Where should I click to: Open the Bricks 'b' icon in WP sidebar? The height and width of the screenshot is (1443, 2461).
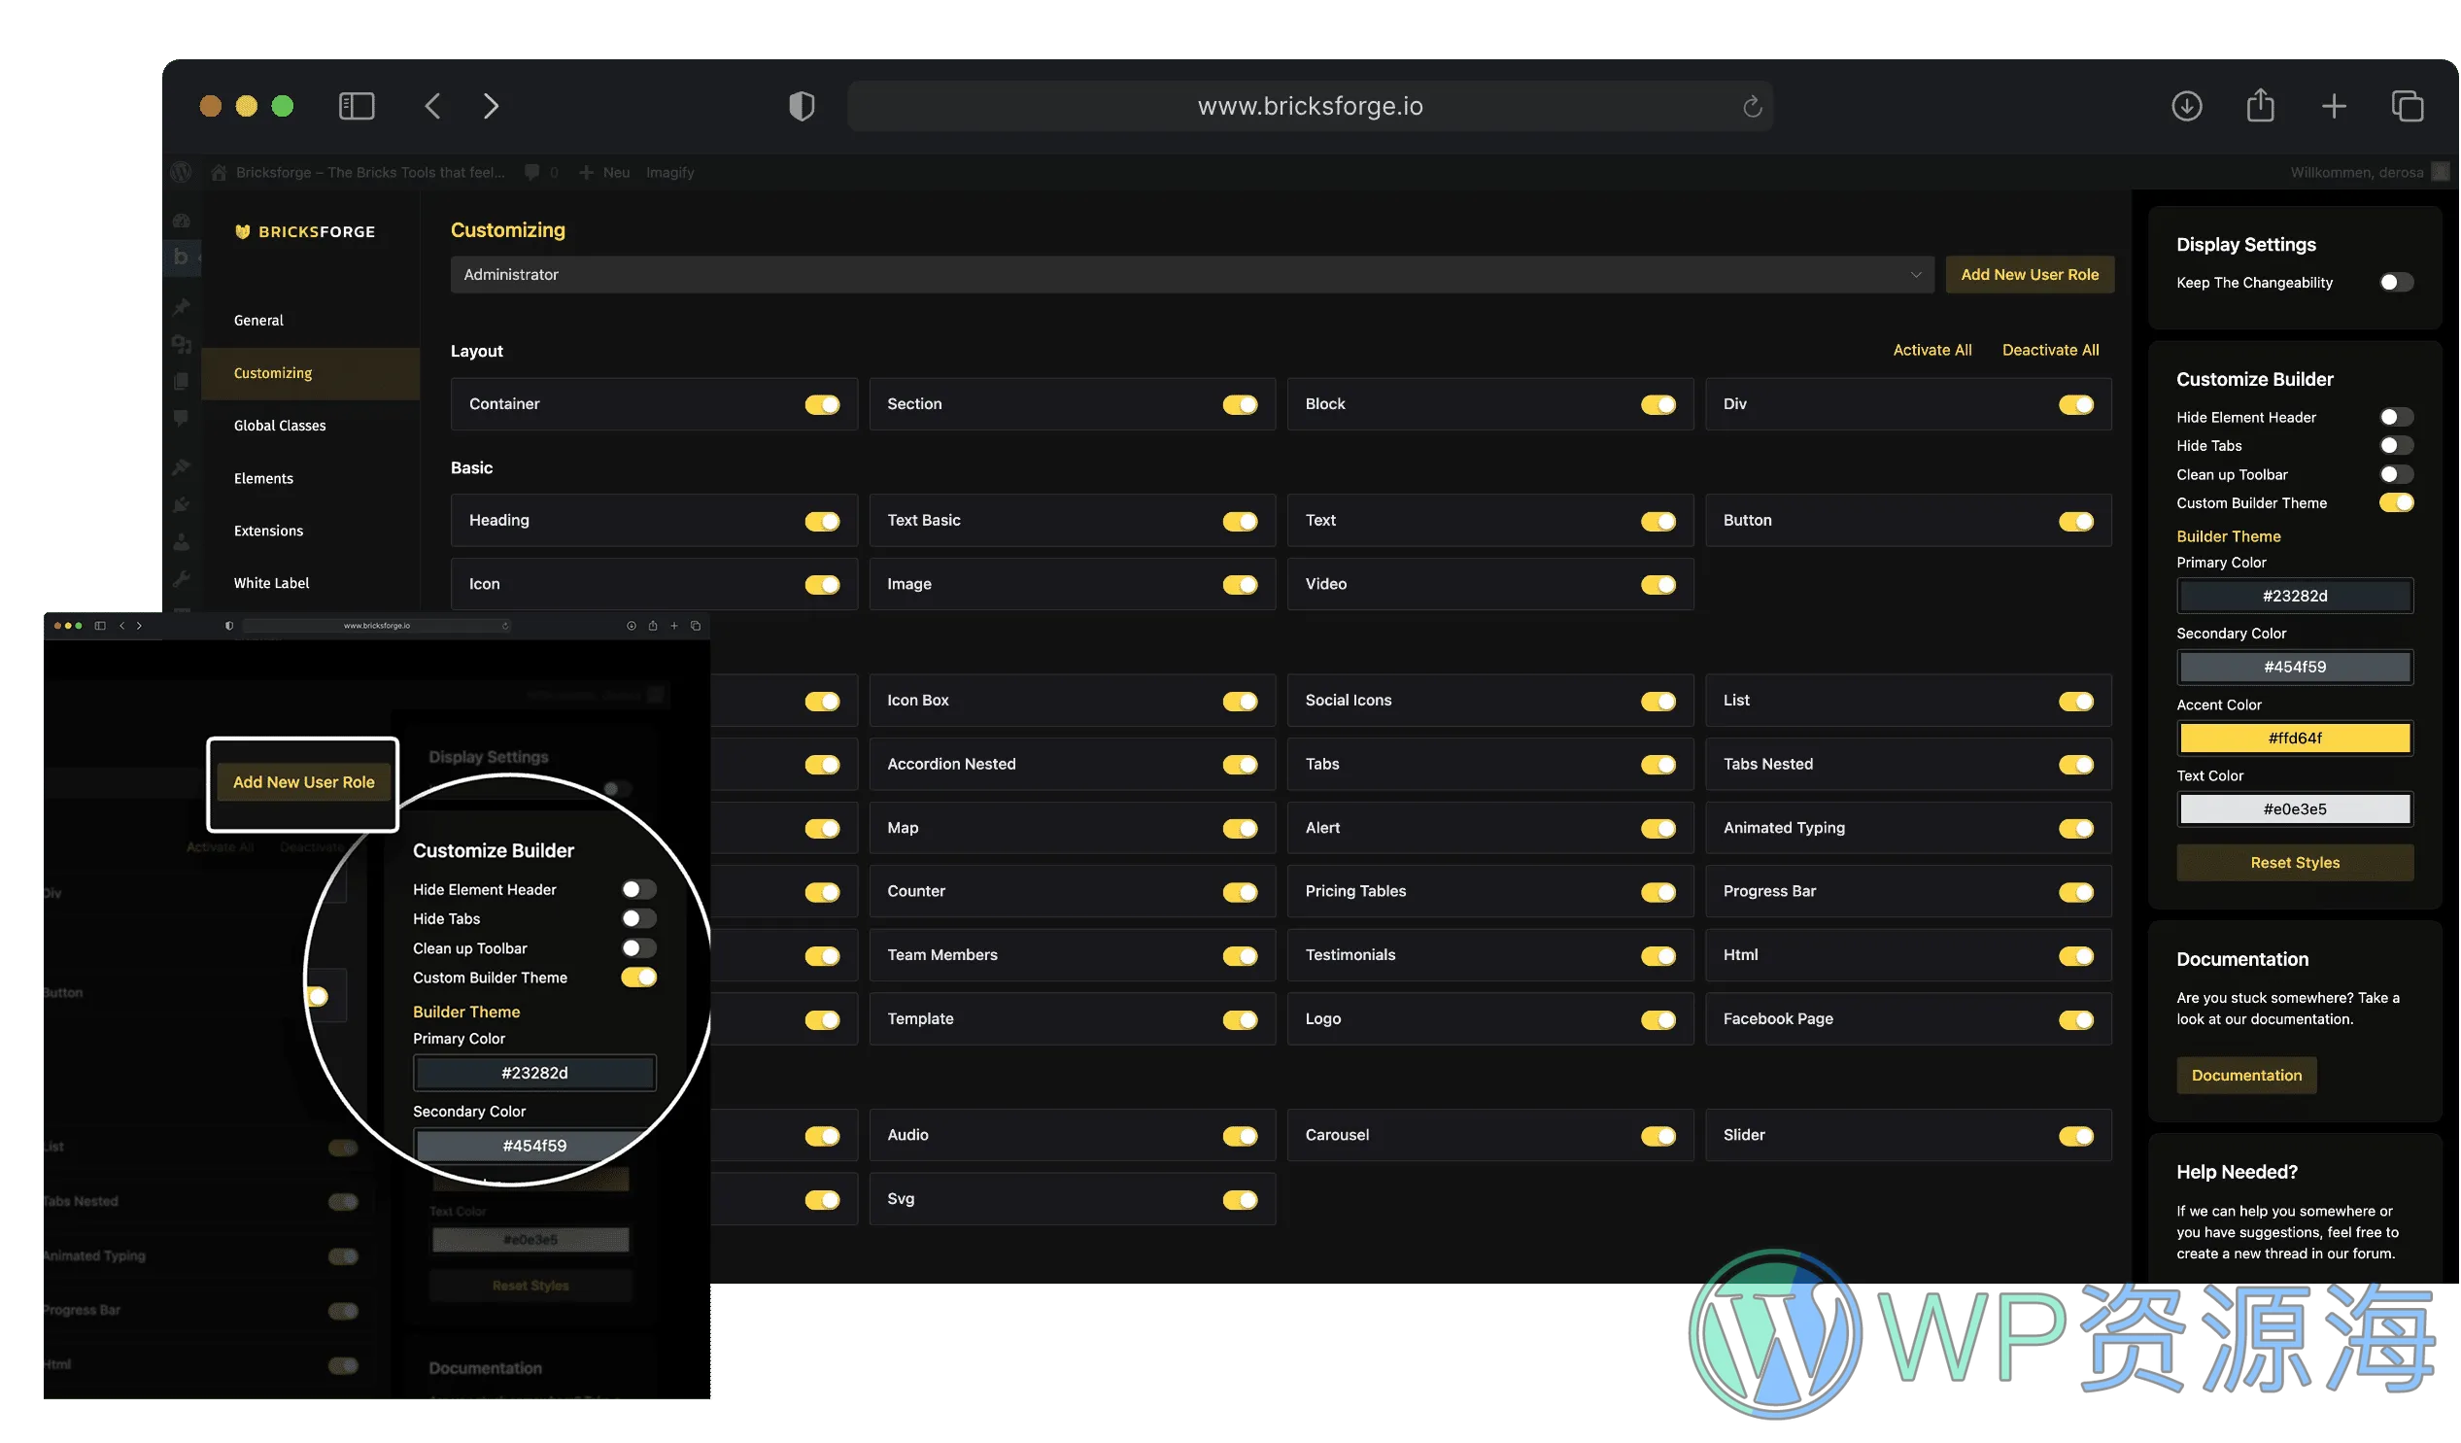[181, 256]
